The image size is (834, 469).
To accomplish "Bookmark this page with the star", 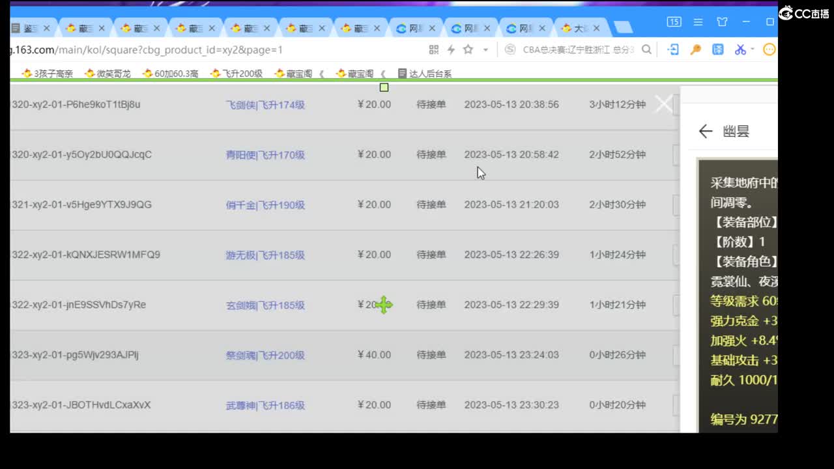I will click(468, 50).
